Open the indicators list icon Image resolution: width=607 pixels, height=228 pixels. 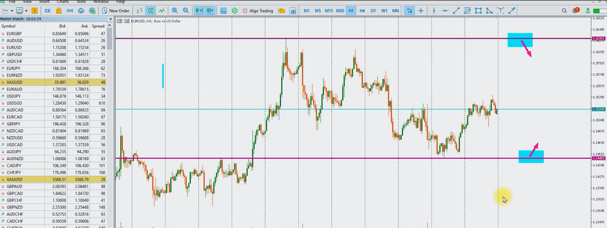pyautogui.click(x=223, y=11)
